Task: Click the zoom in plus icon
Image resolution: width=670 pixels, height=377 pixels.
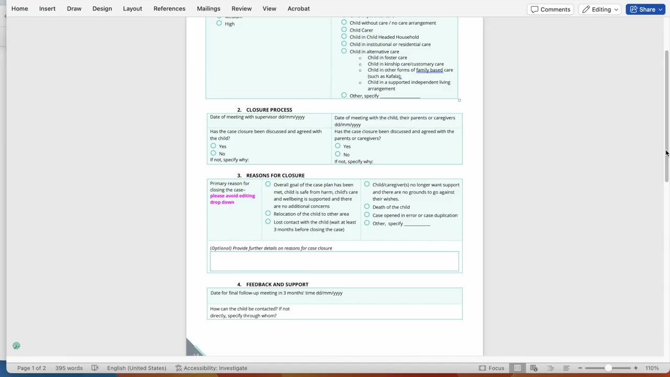Action: (635, 368)
